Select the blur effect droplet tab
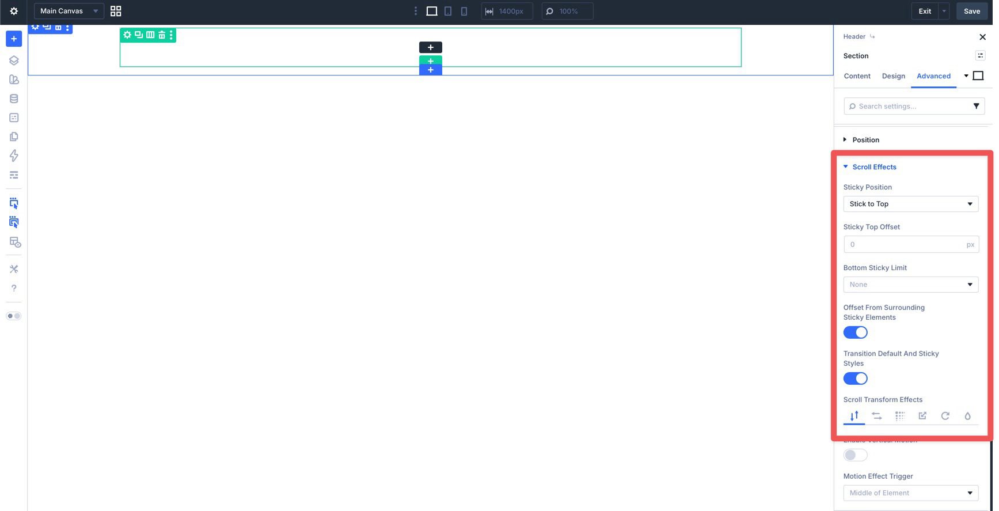 pyautogui.click(x=967, y=416)
